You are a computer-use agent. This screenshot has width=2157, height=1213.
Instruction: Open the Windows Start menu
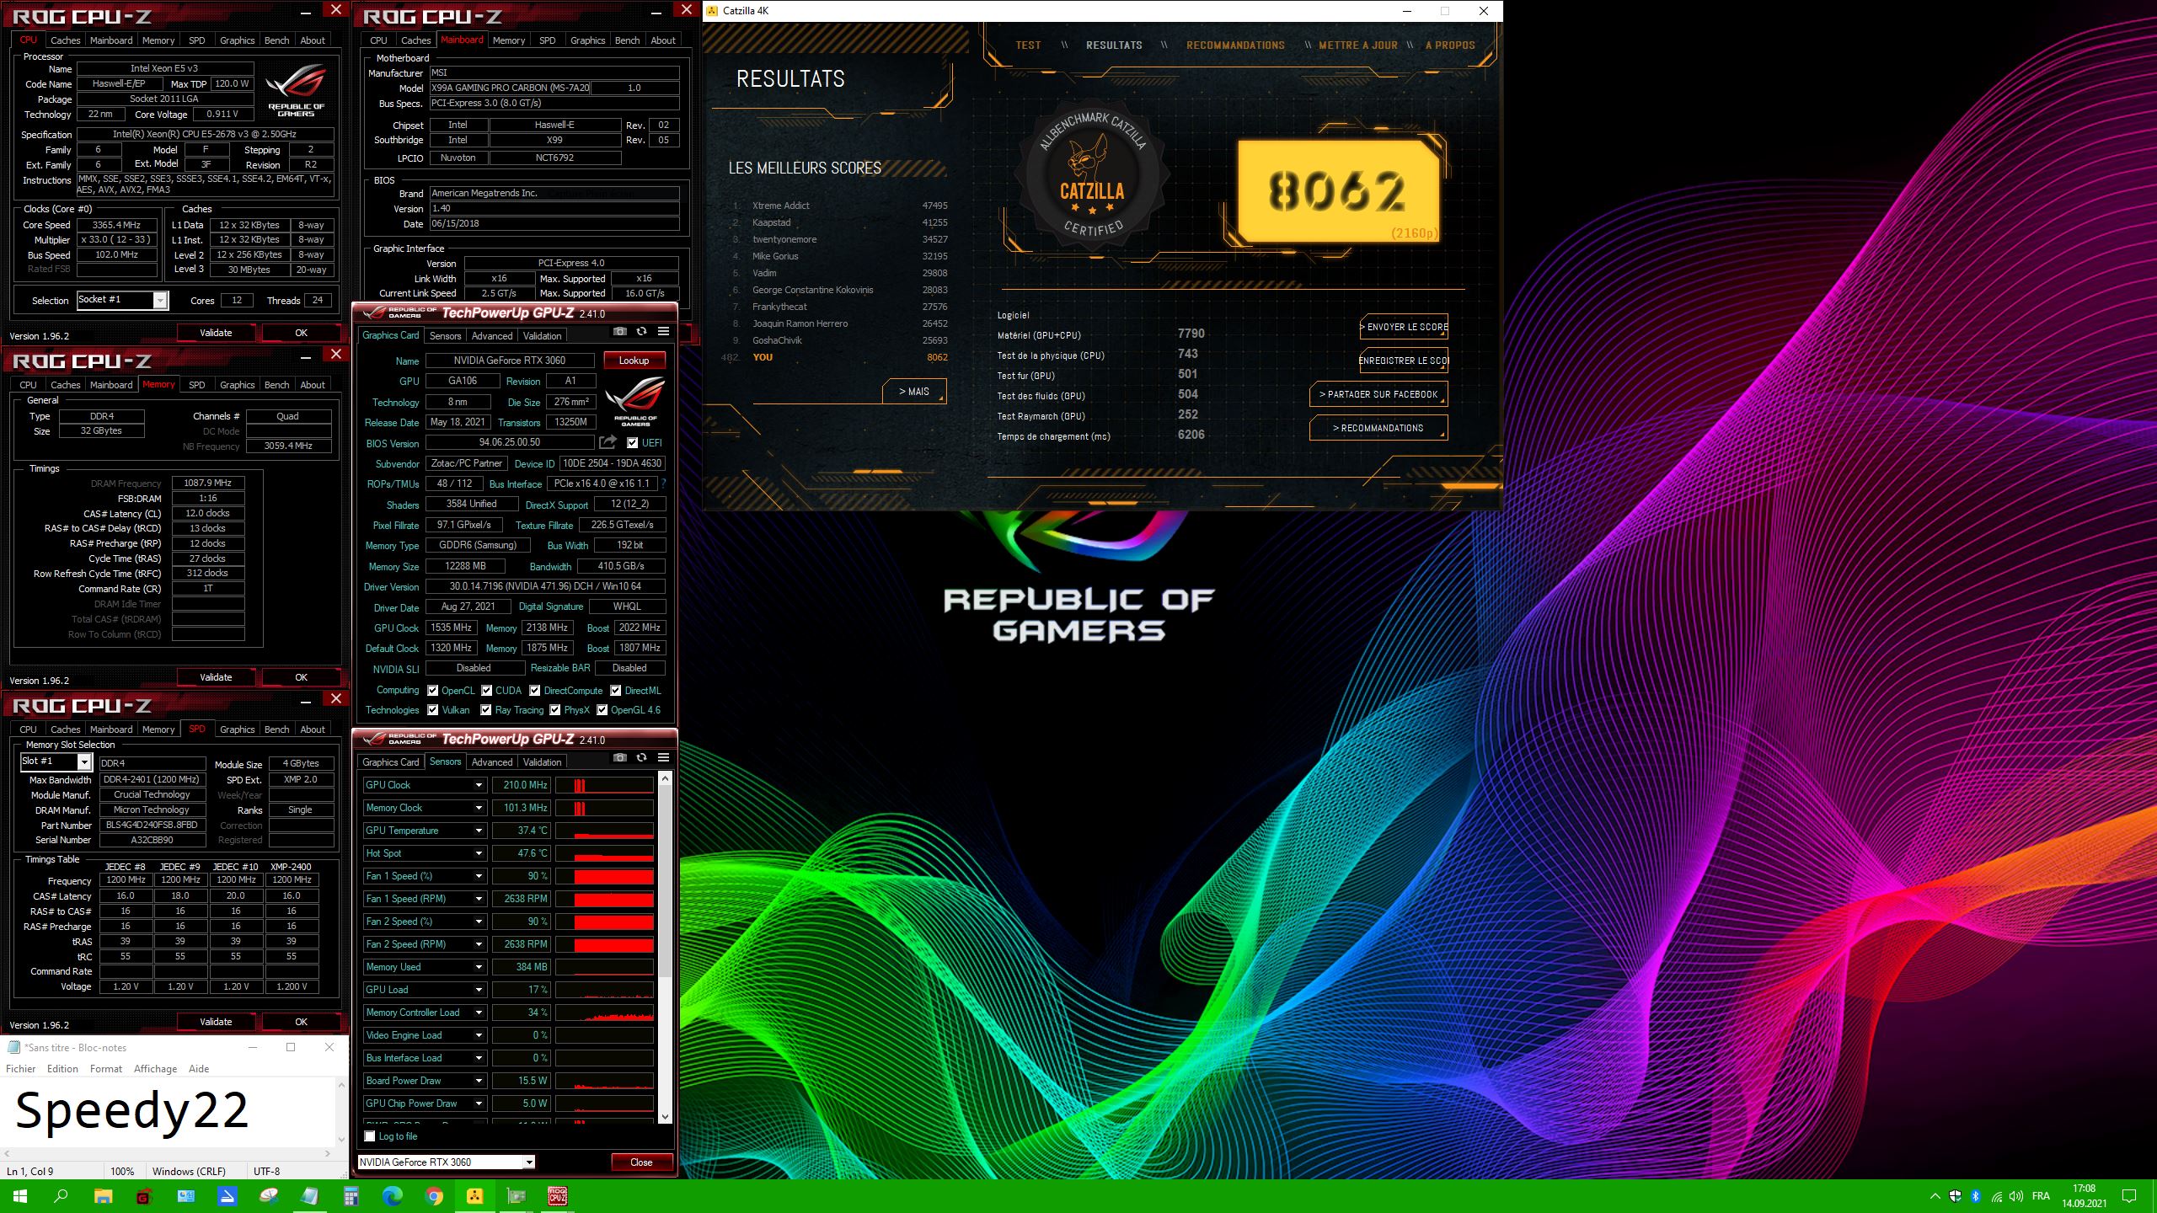[x=20, y=1196]
